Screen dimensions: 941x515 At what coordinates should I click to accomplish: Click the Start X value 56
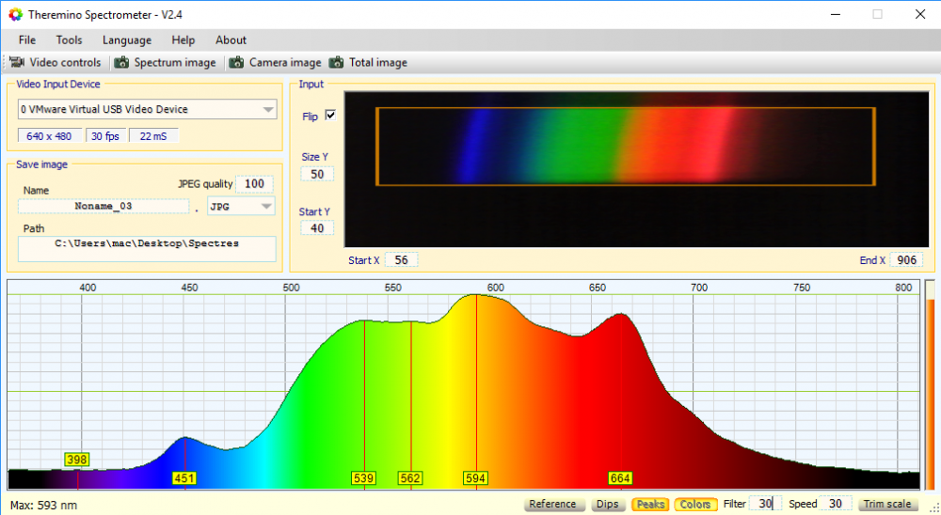(401, 260)
